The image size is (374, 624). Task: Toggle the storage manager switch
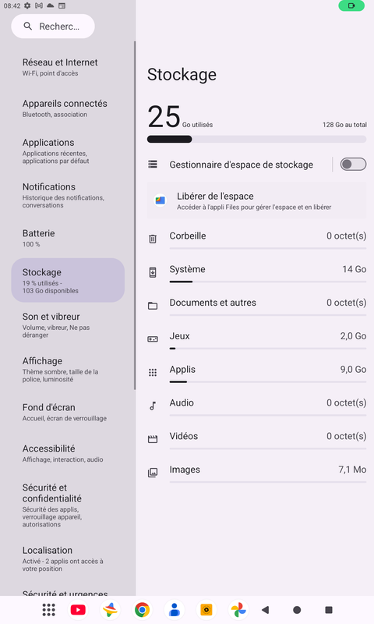coord(353,165)
